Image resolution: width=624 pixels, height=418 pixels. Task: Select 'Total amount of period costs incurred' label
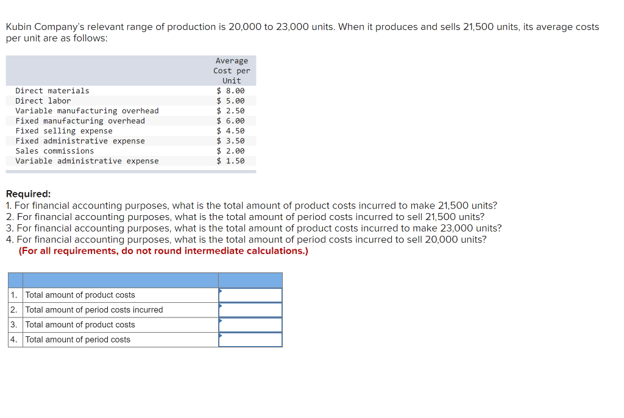point(94,310)
